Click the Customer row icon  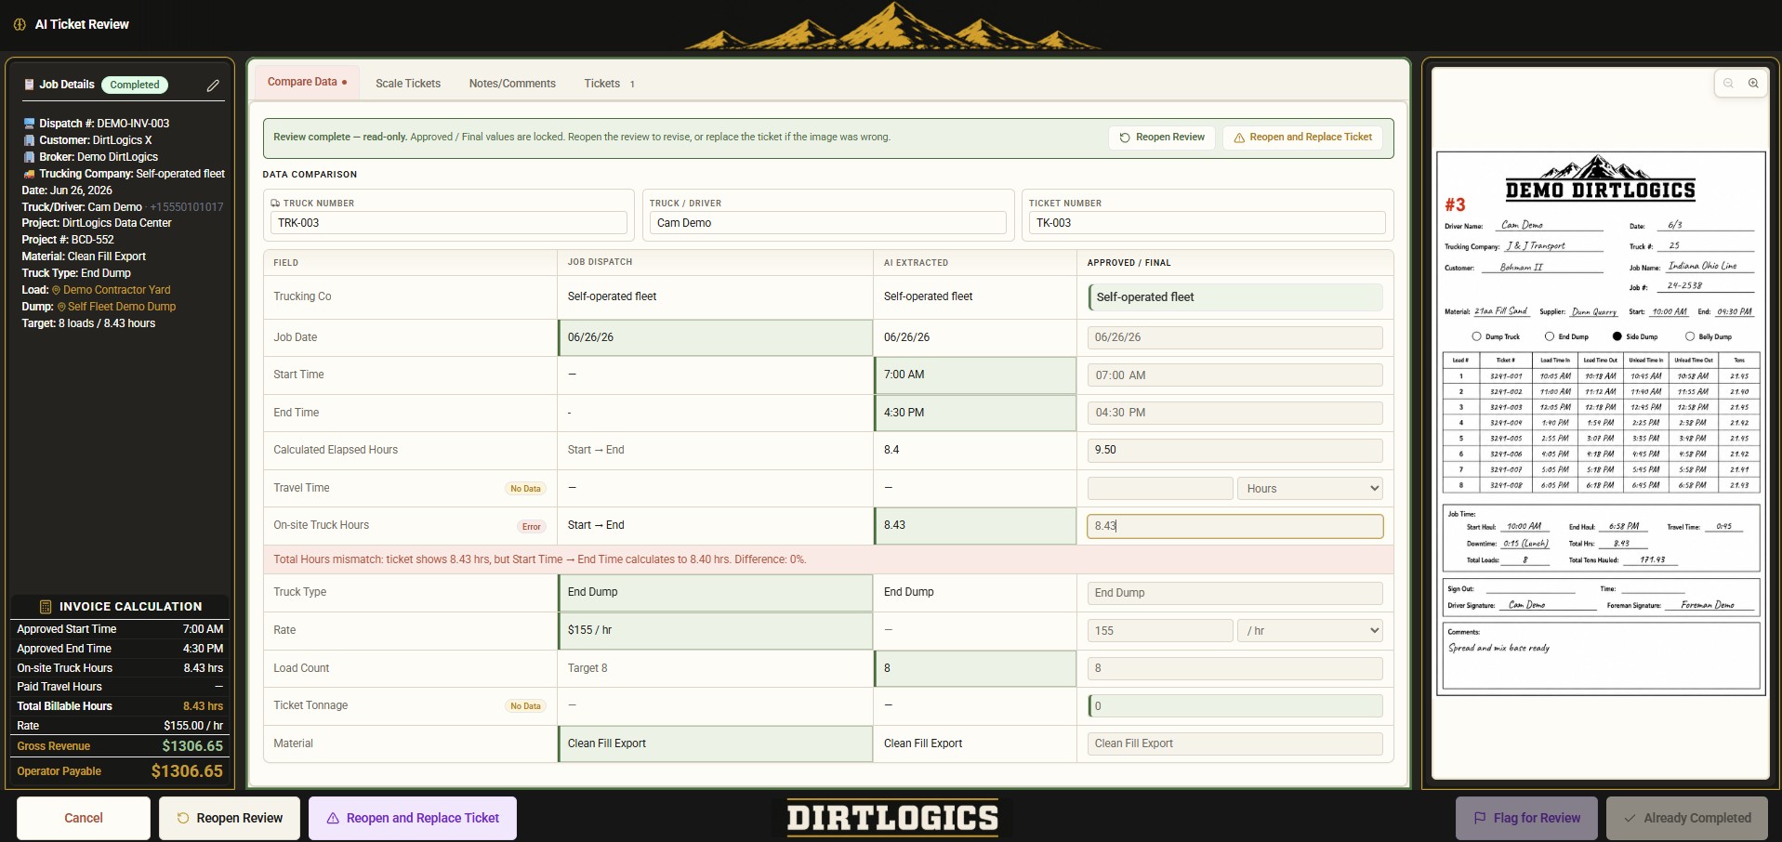(x=29, y=140)
